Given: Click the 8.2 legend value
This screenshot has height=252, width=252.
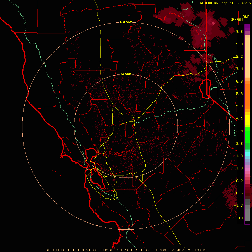Looking at the screenshot, I should point(239,56).
